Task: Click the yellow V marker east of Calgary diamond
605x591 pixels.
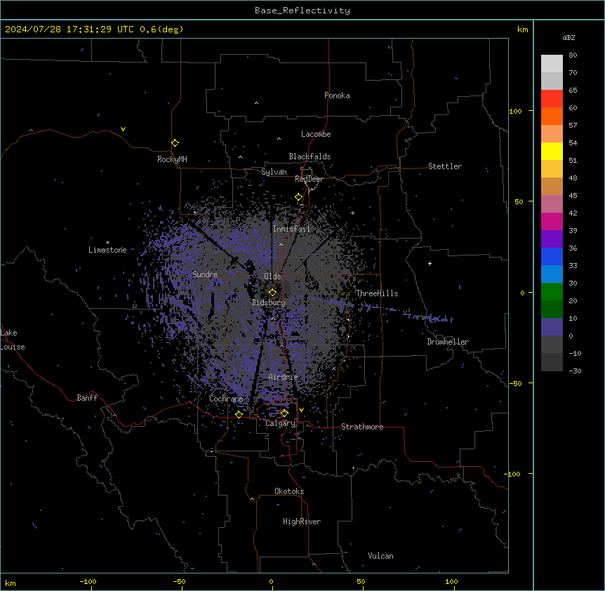Action: click(301, 410)
